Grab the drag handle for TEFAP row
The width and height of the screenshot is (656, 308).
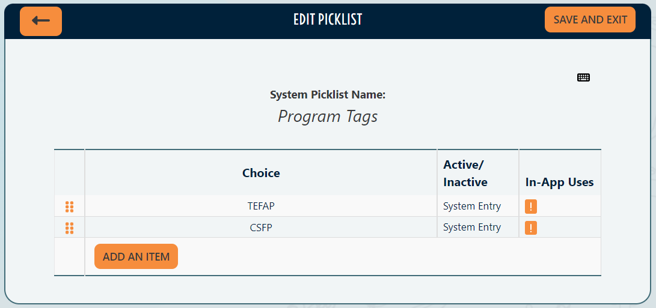[x=69, y=207]
